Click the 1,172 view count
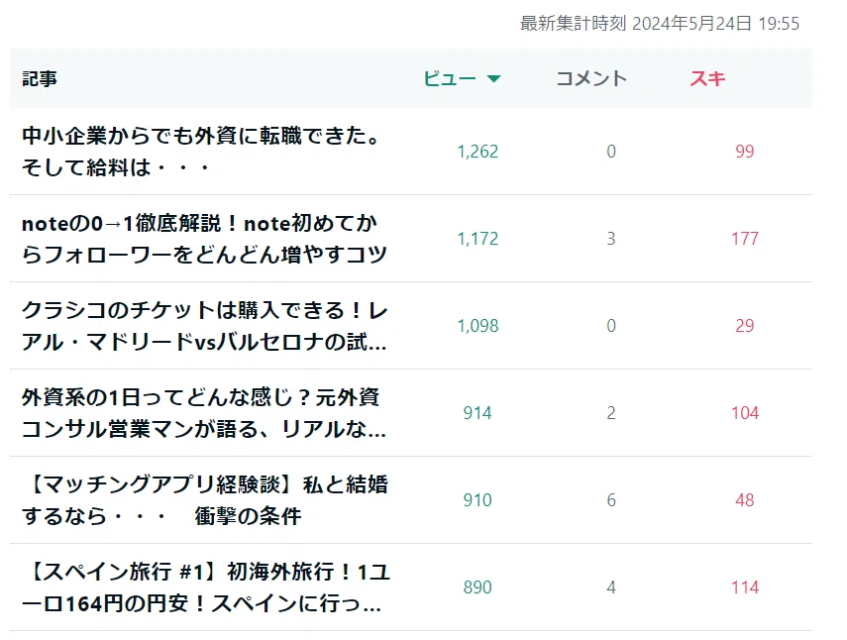Screen dimensions: 847x640 pos(477,239)
